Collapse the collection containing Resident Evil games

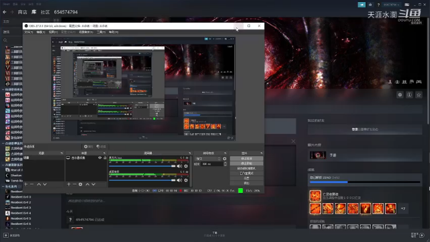pyautogui.click(x=3, y=186)
